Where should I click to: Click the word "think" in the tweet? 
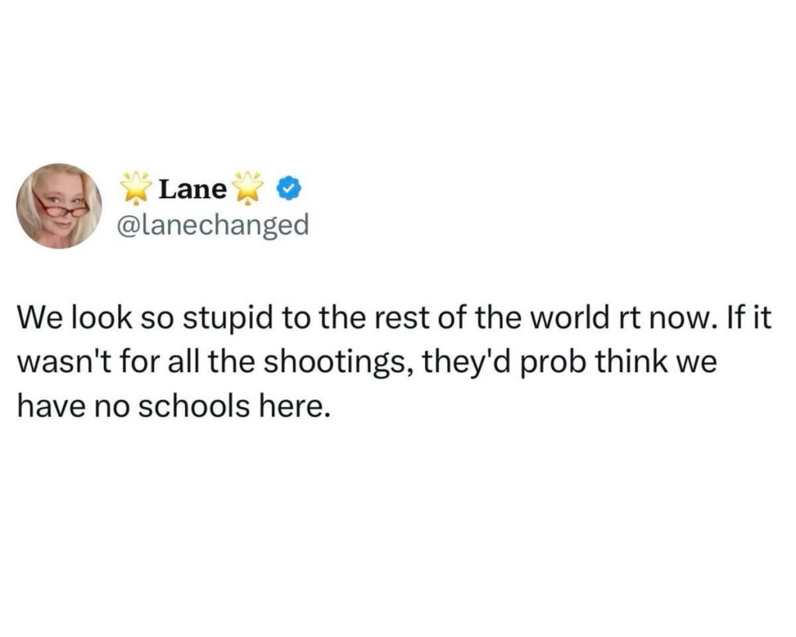pyautogui.click(x=633, y=362)
